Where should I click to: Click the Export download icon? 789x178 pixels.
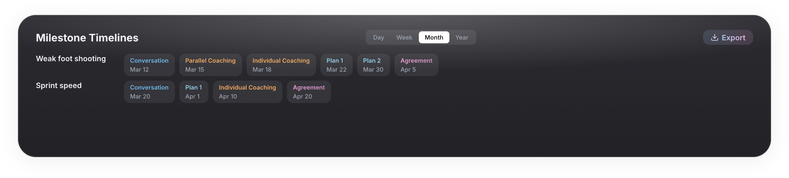click(714, 37)
